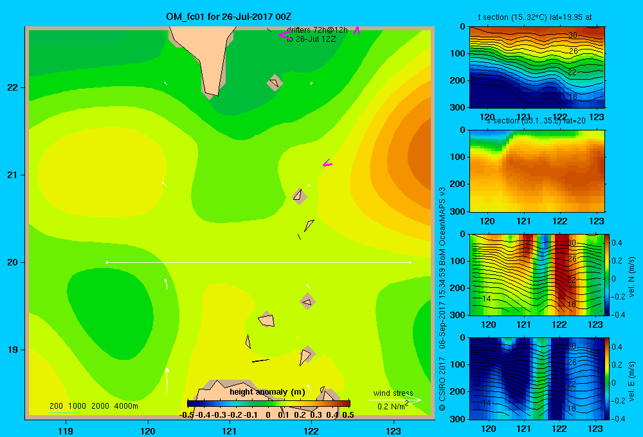Click the vel. N color scale bar
Screen dimensions: 643x437
608,274
